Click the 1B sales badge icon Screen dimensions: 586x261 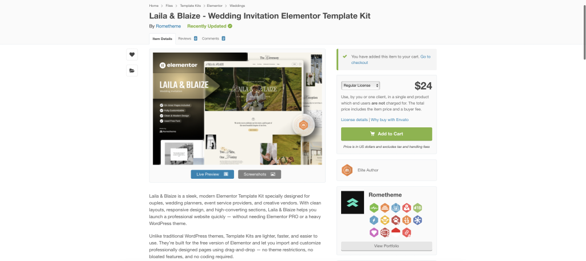pyautogui.click(x=417, y=208)
